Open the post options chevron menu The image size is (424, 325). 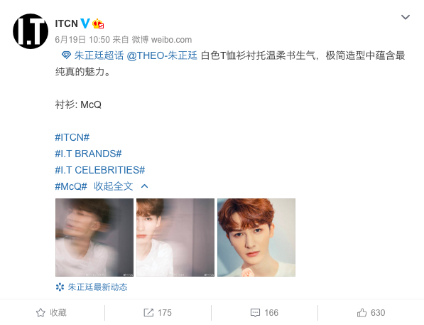point(406,17)
